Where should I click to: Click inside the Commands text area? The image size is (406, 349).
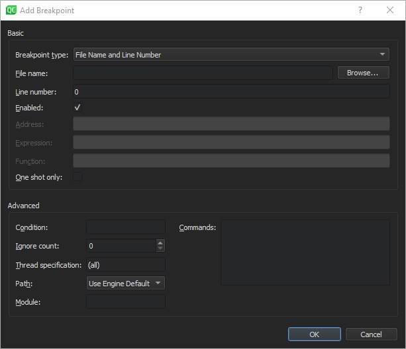pos(305,252)
